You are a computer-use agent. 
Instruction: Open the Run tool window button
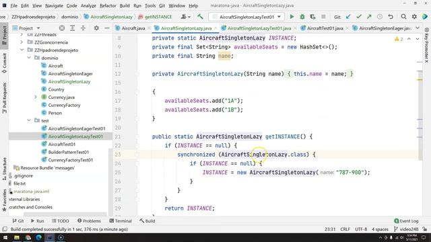(38, 220)
